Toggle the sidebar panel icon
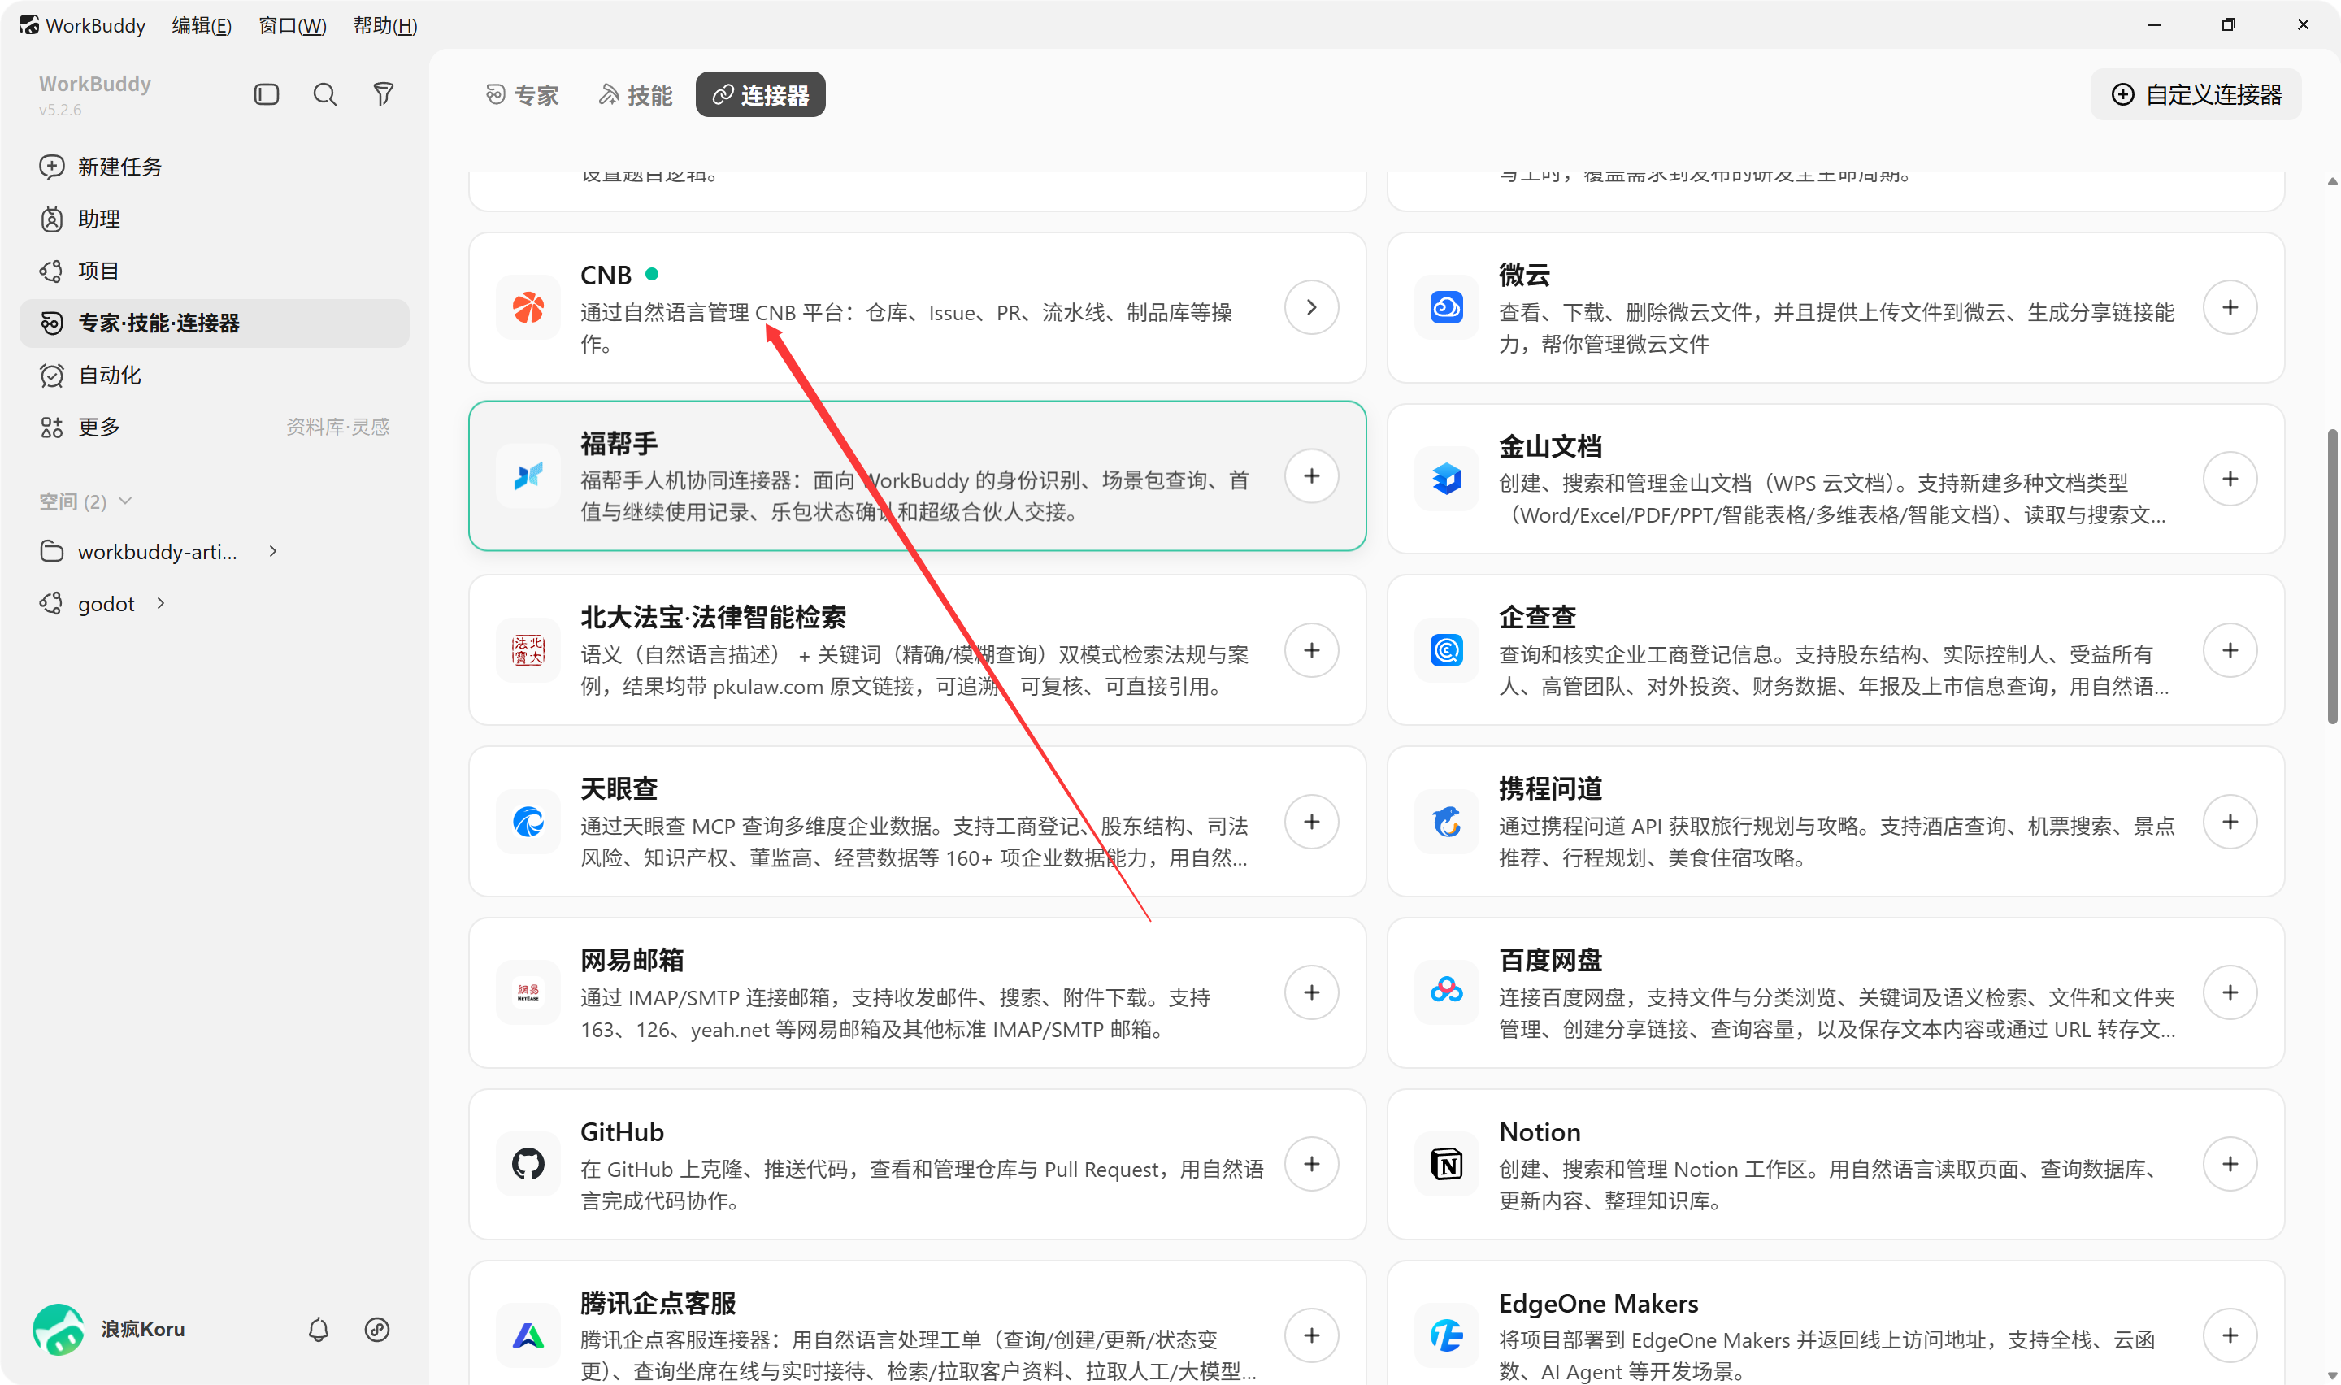2341x1385 pixels. click(266, 94)
